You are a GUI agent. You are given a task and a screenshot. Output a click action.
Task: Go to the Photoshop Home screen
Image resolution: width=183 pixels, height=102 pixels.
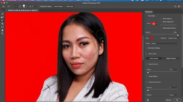tap(3, 7)
